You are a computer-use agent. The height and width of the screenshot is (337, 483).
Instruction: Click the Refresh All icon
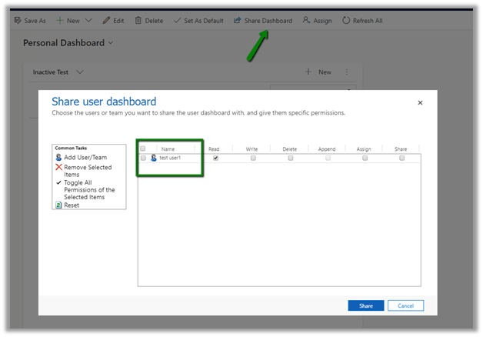[x=346, y=21]
